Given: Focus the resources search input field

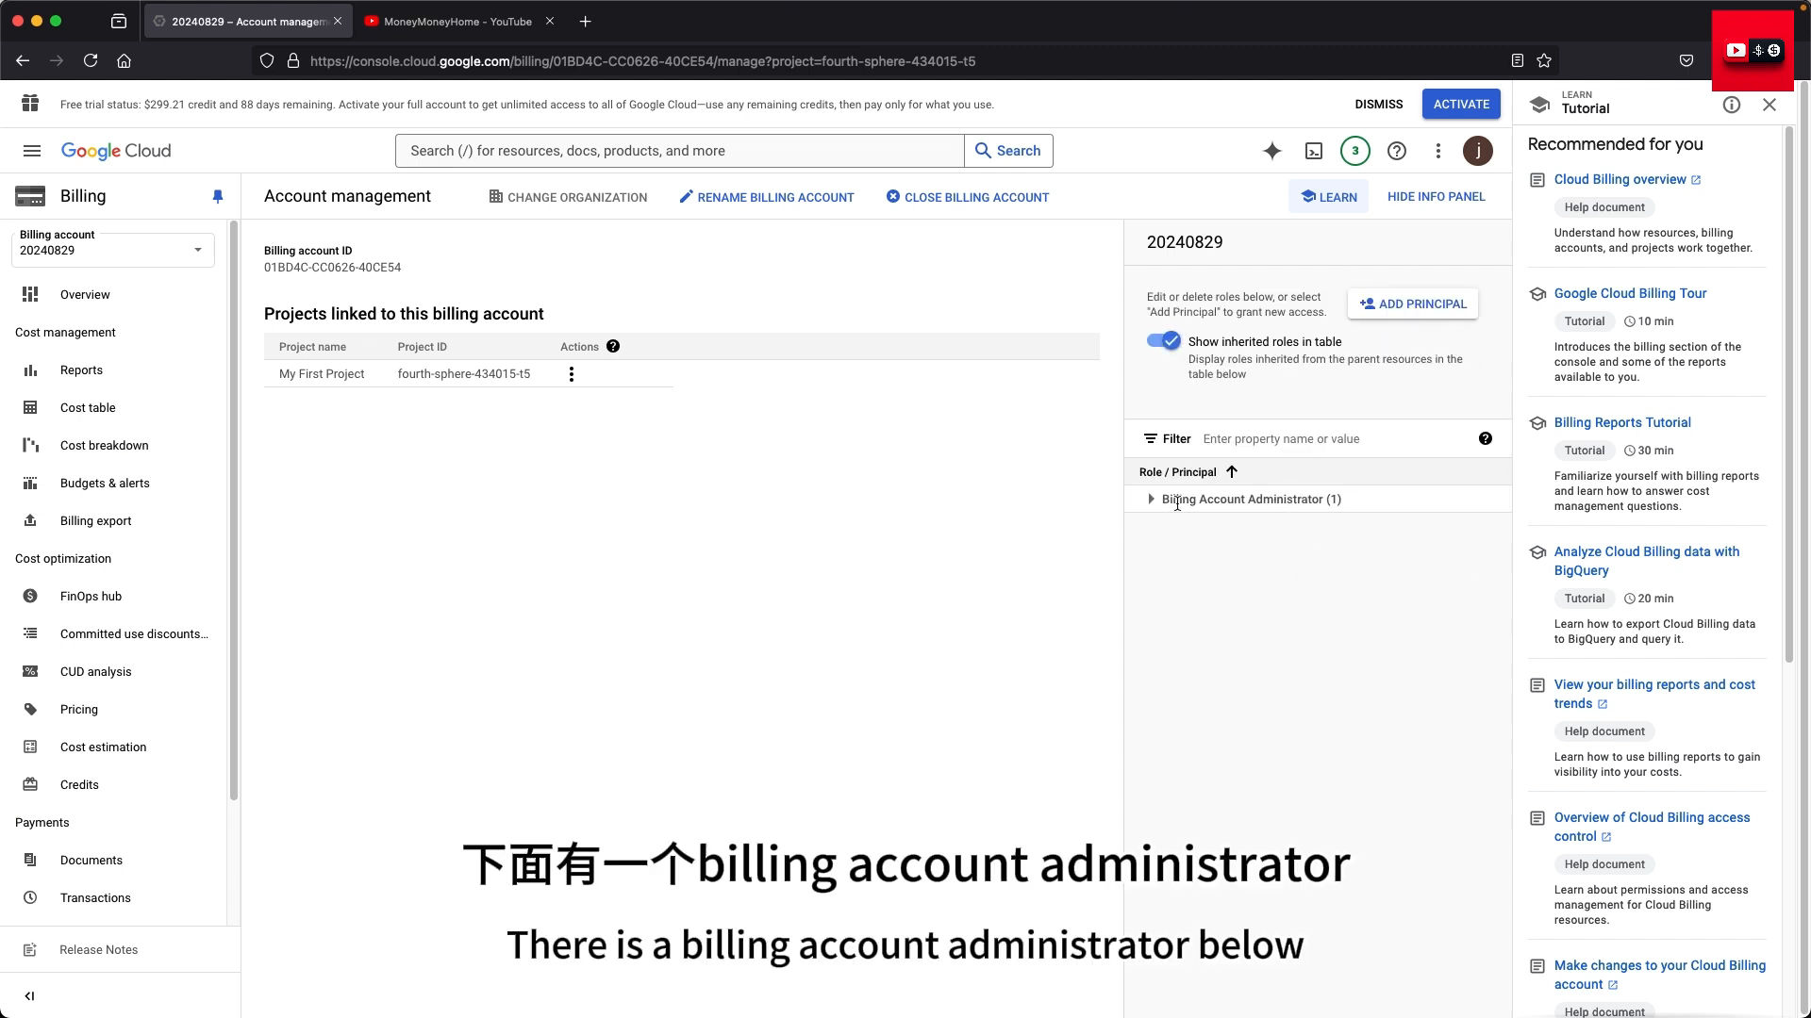Looking at the screenshot, I should point(679,151).
